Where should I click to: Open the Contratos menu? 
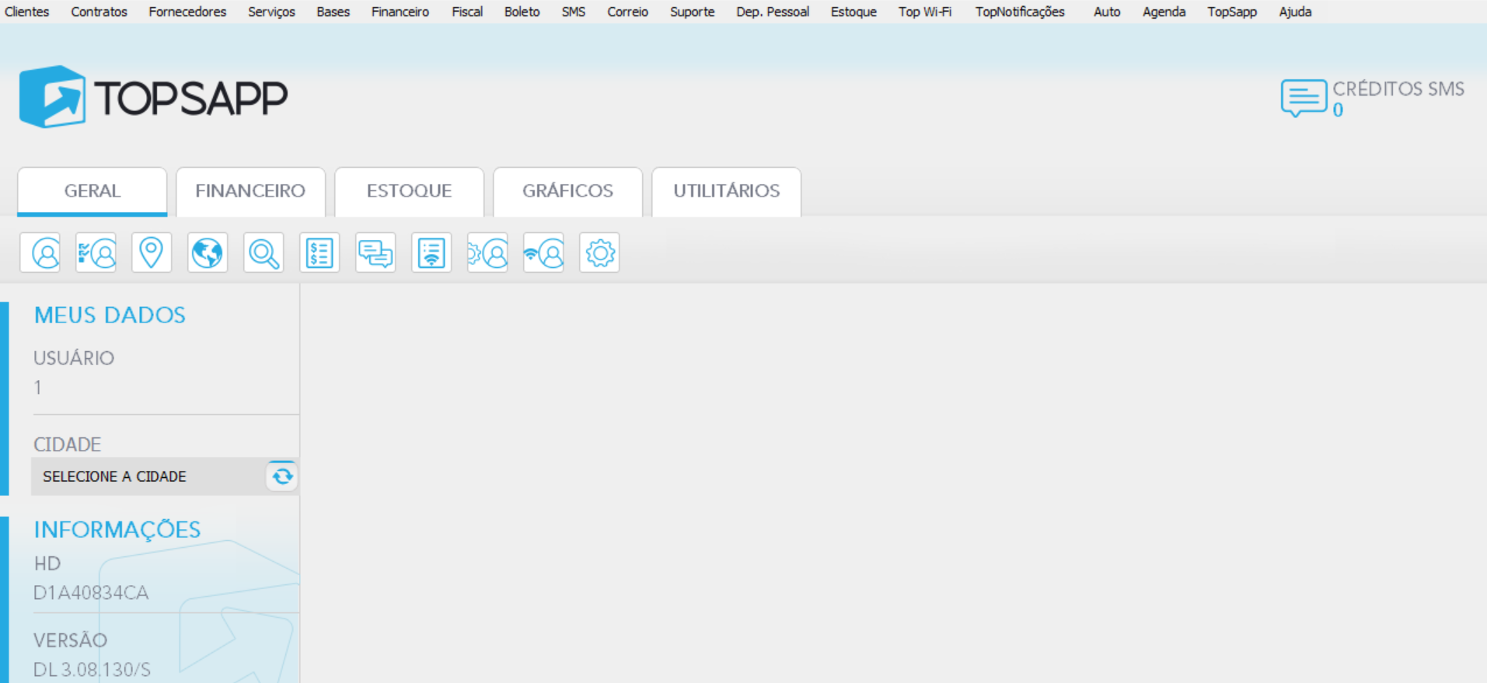[x=99, y=12]
